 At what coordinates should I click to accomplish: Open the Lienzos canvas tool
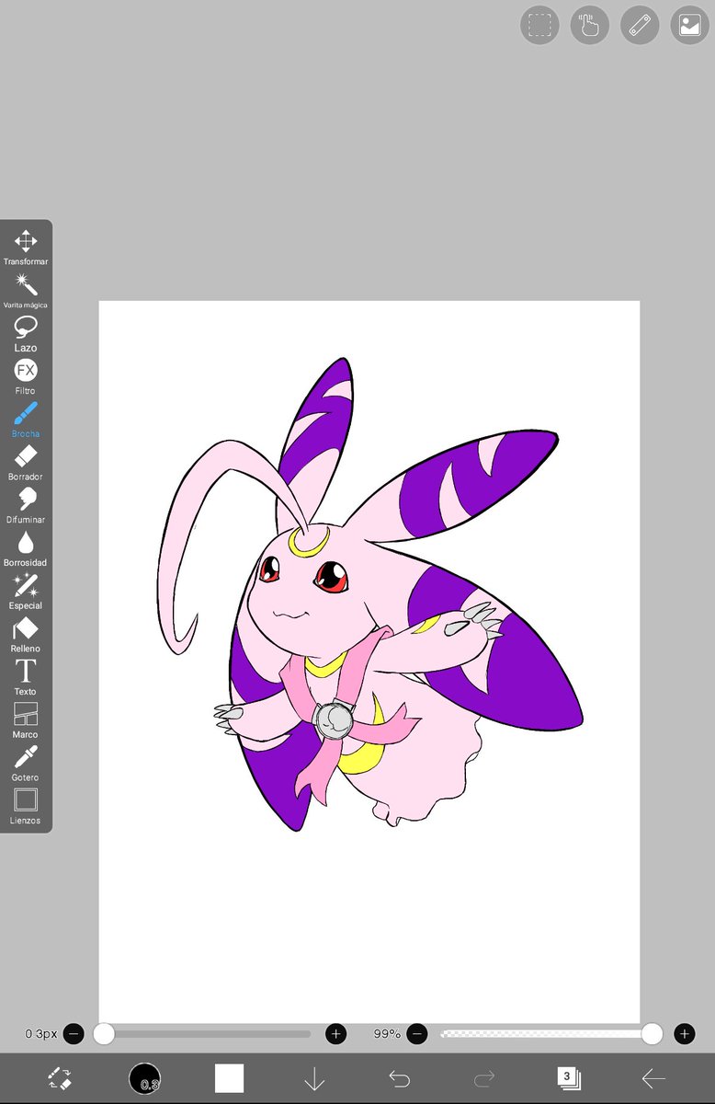(x=26, y=806)
